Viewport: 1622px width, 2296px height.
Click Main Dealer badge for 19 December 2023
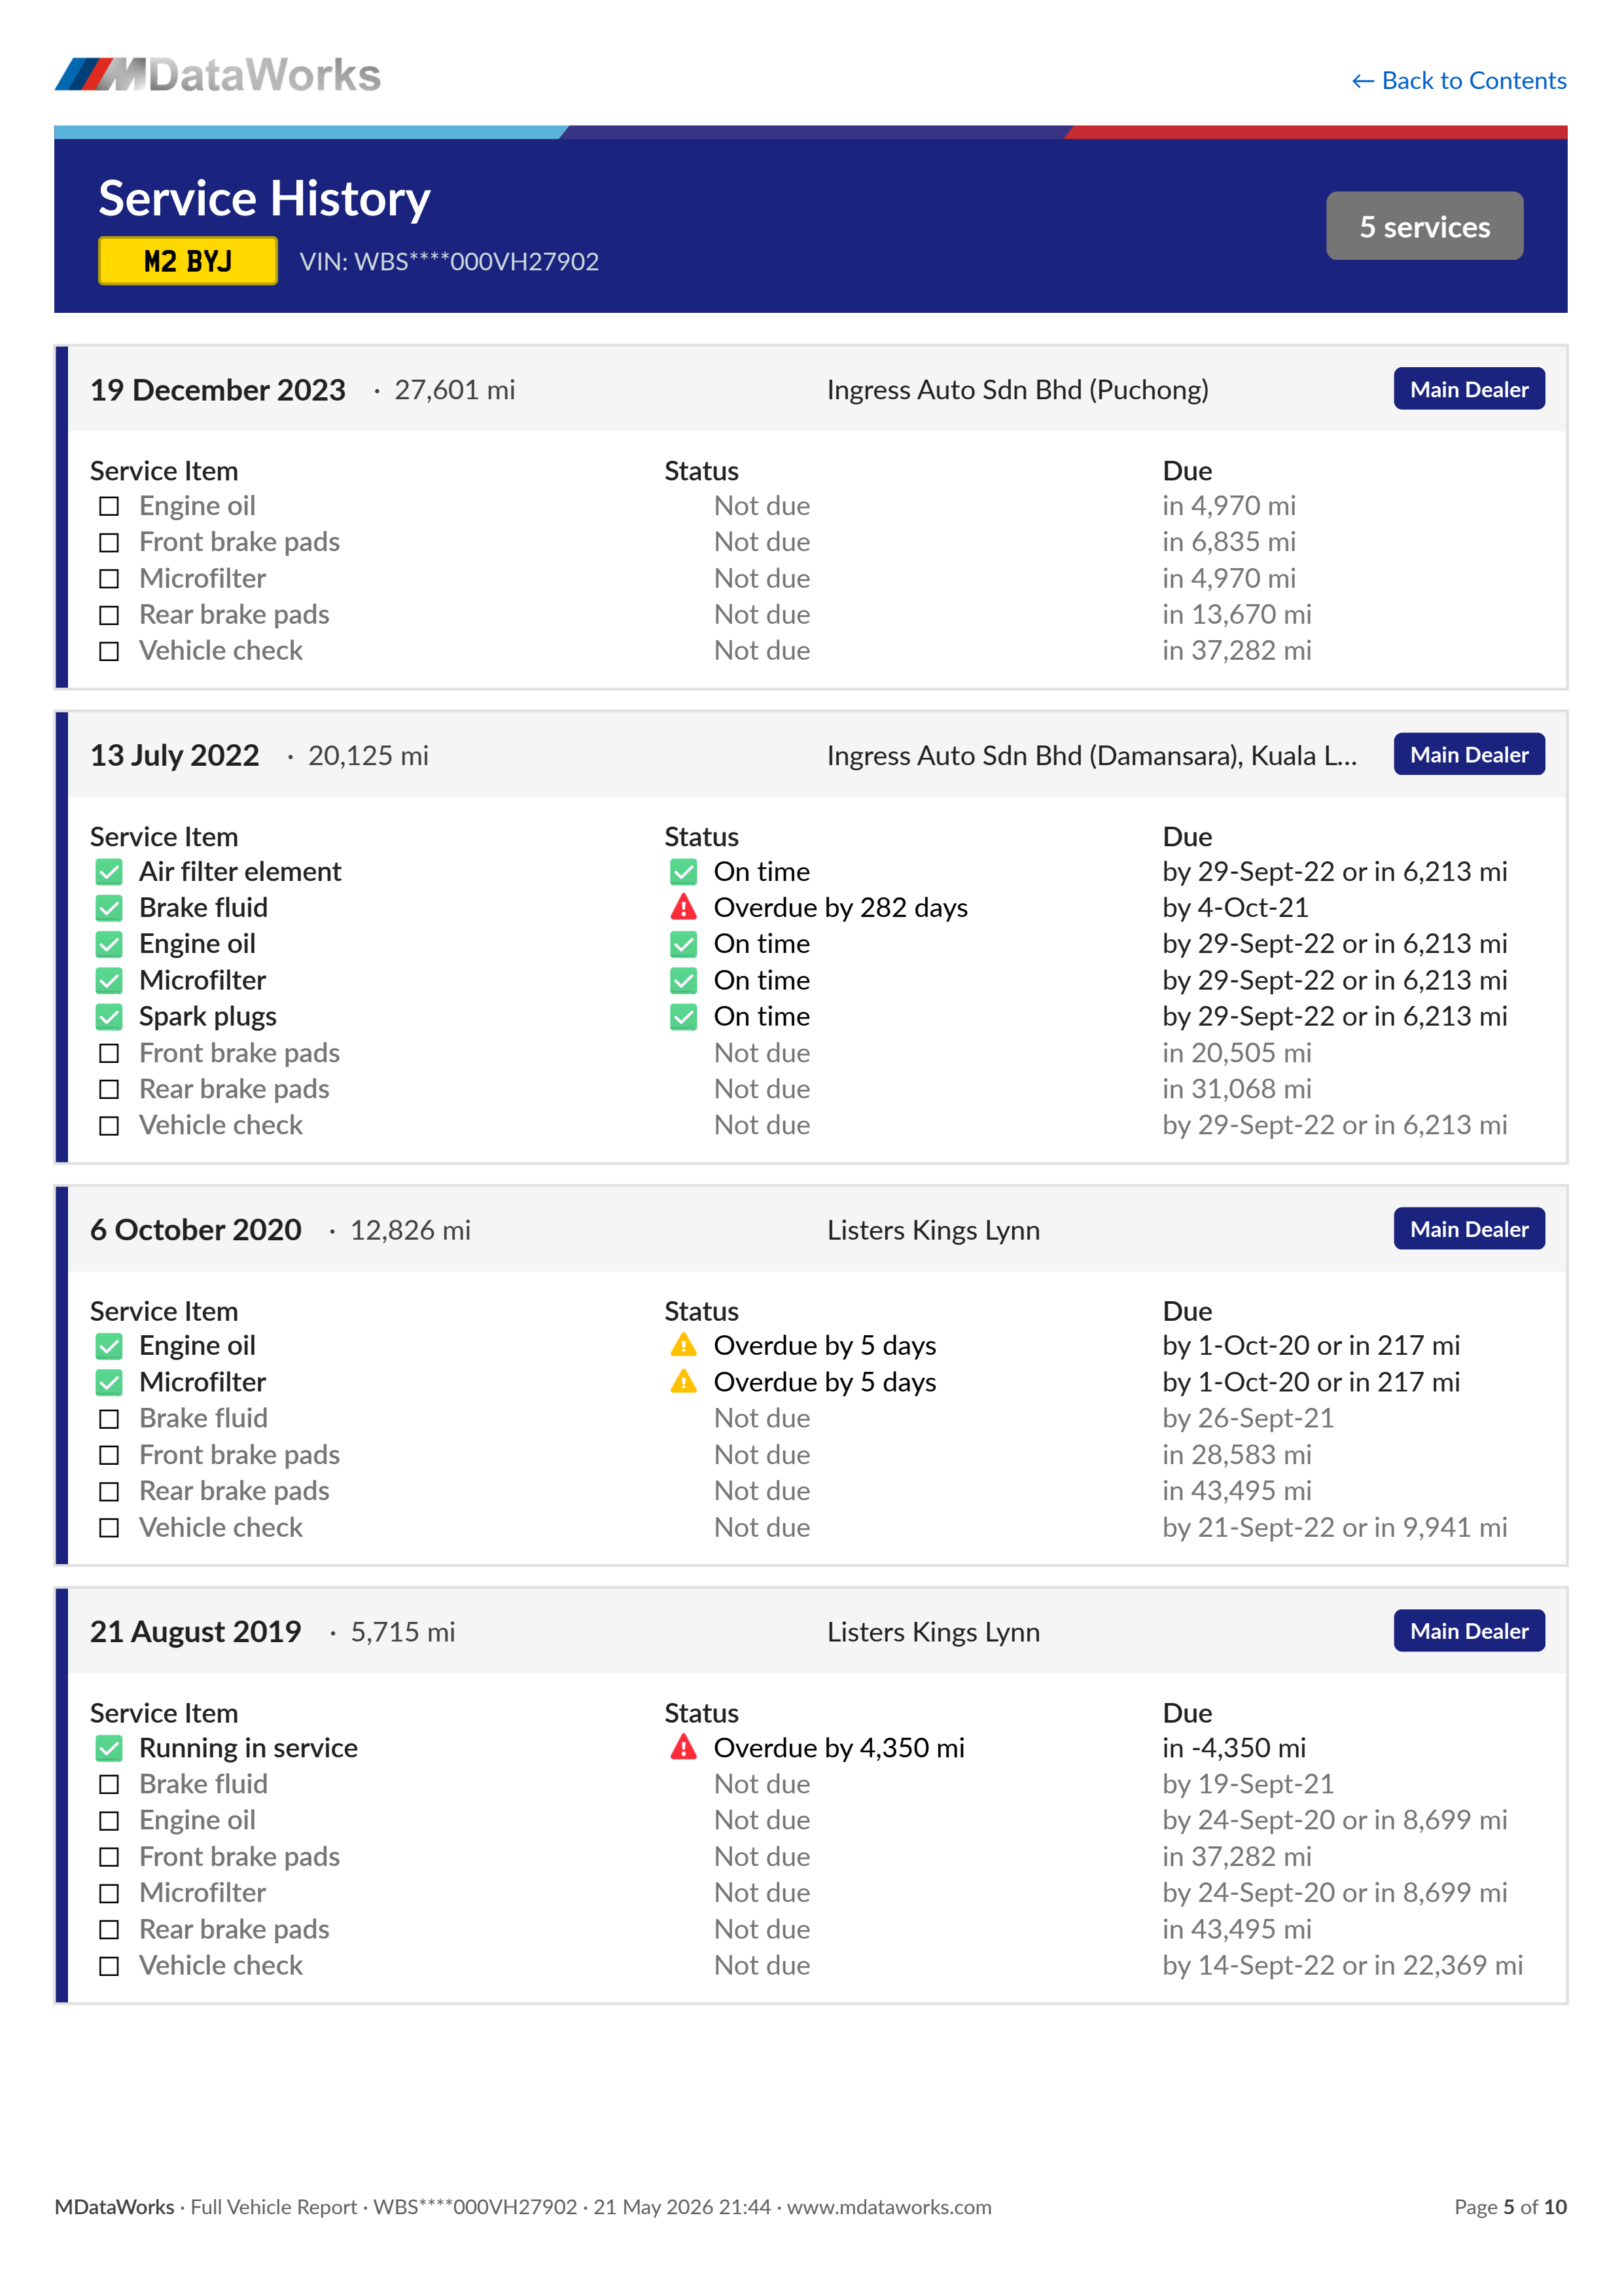[1468, 389]
